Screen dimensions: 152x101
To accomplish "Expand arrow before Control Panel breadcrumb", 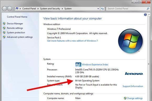I will pos(20,9).
